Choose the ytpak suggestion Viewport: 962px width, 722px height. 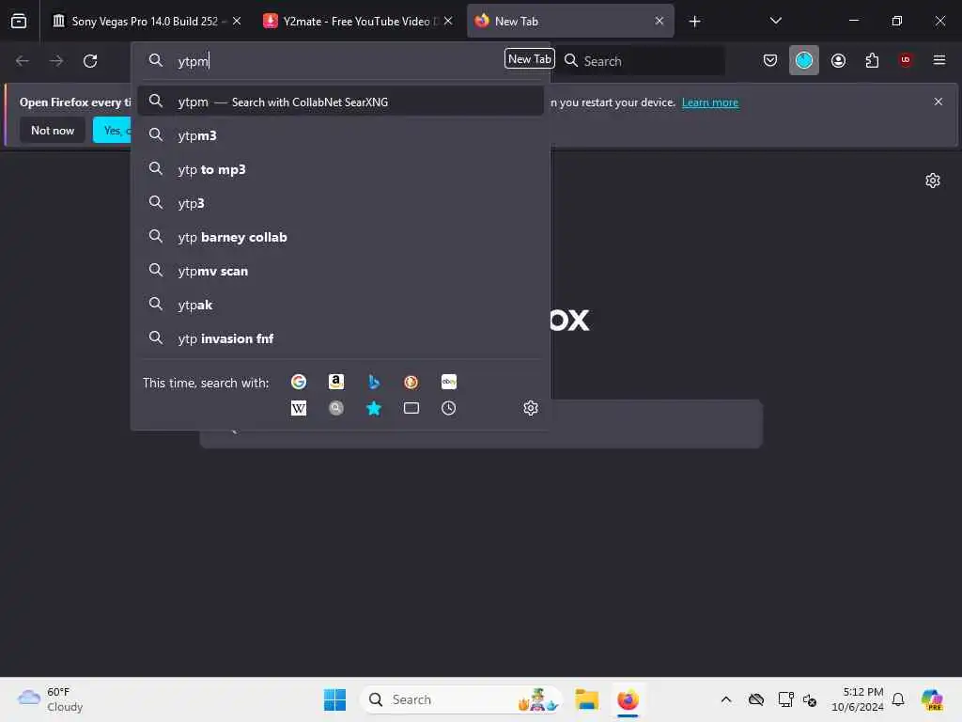340,305
